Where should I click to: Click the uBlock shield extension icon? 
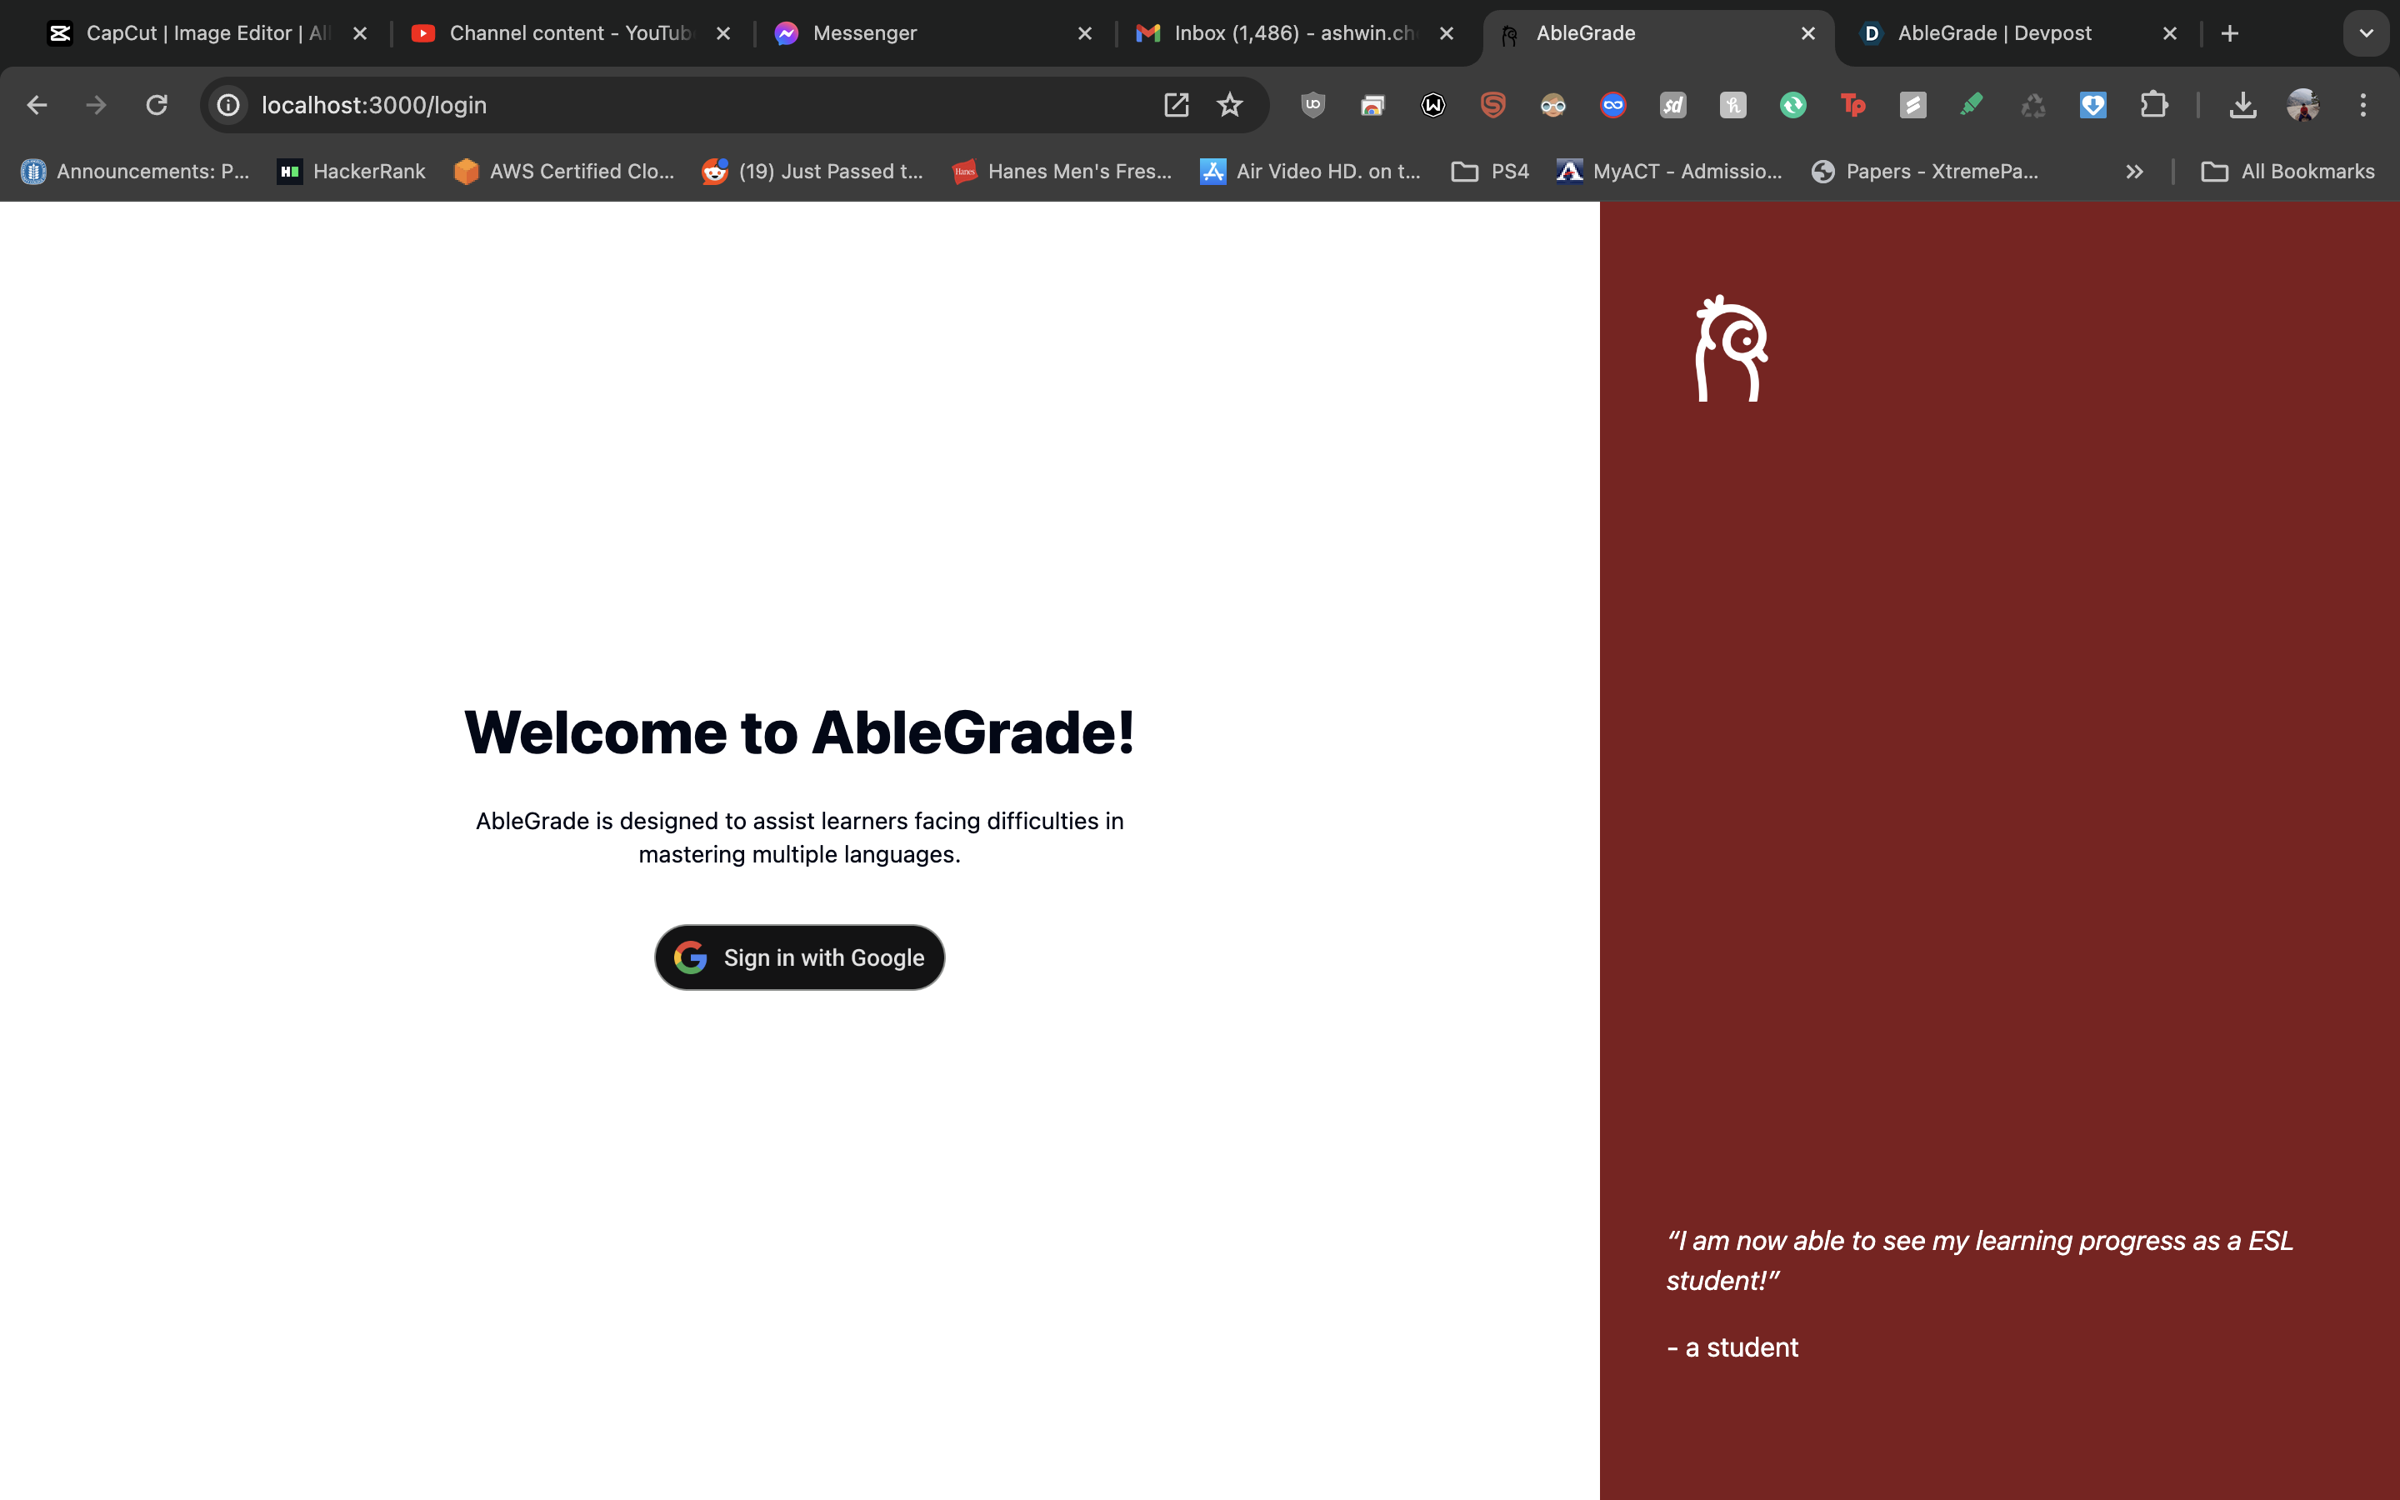click(x=1313, y=105)
